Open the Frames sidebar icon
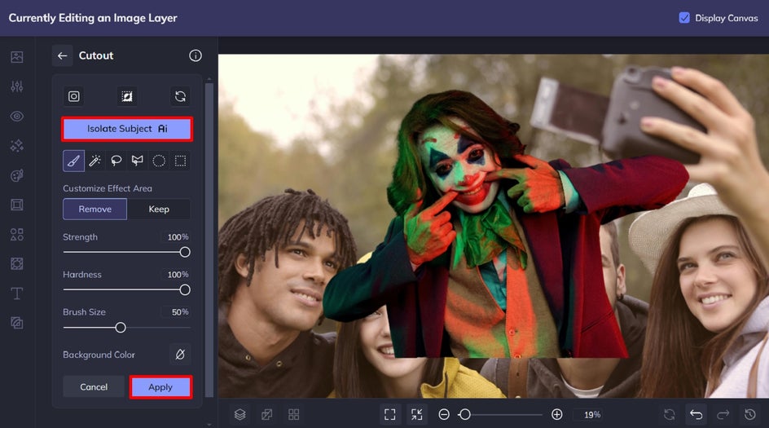The image size is (769, 428). tap(16, 205)
